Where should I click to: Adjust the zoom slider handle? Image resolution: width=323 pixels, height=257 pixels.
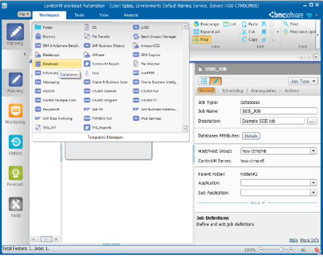[x=281, y=249]
